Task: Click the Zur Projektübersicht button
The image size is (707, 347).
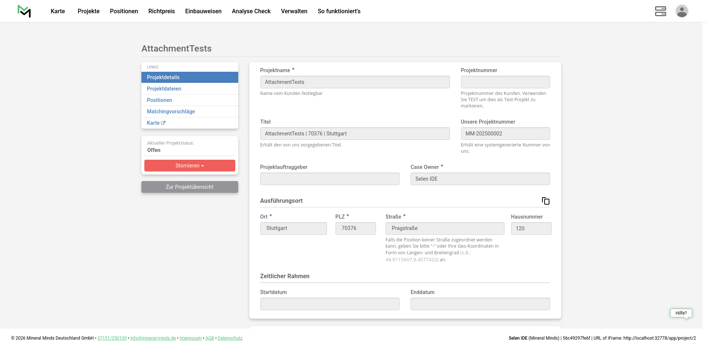Action: tap(190, 187)
